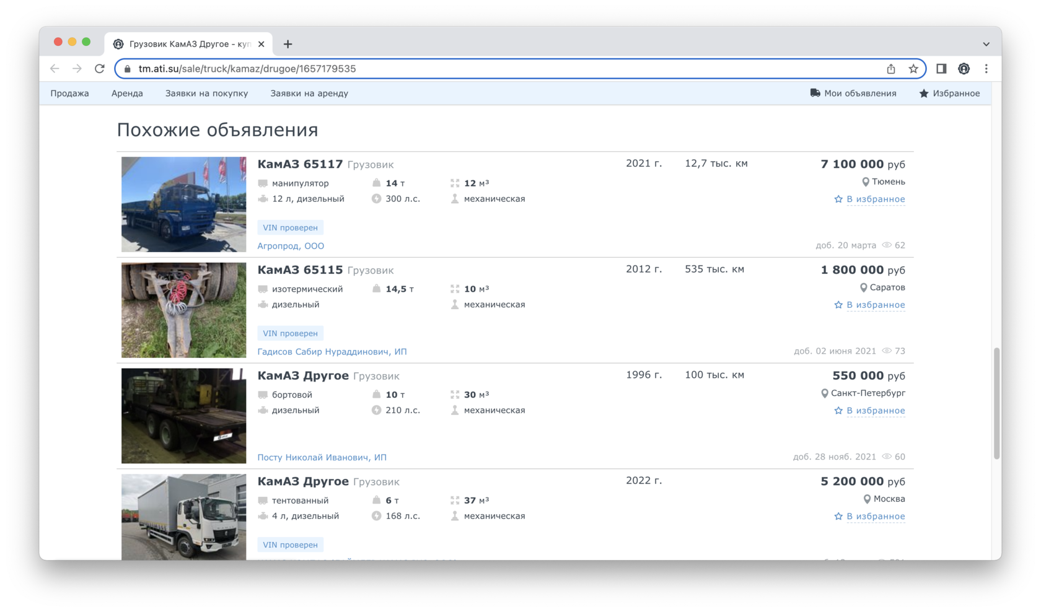Click the views eye icon showing 73
Image resolution: width=1041 pixels, height=612 pixels.
(x=887, y=351)
